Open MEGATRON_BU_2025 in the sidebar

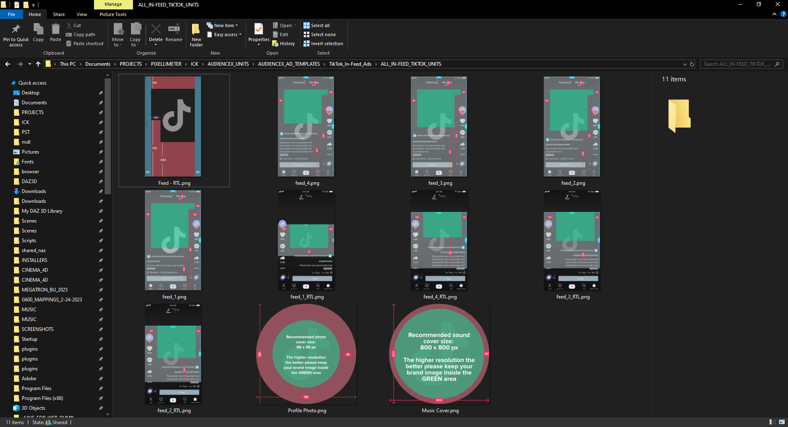tap(44, 290)
